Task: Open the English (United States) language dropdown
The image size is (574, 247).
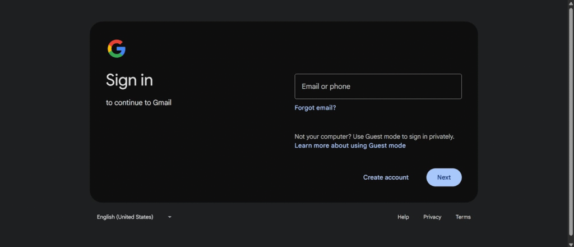Action: pyautogui.click(x=134, y=217)
